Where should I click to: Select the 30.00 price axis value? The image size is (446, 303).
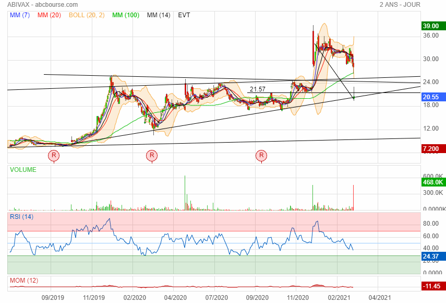coord(431,59)
